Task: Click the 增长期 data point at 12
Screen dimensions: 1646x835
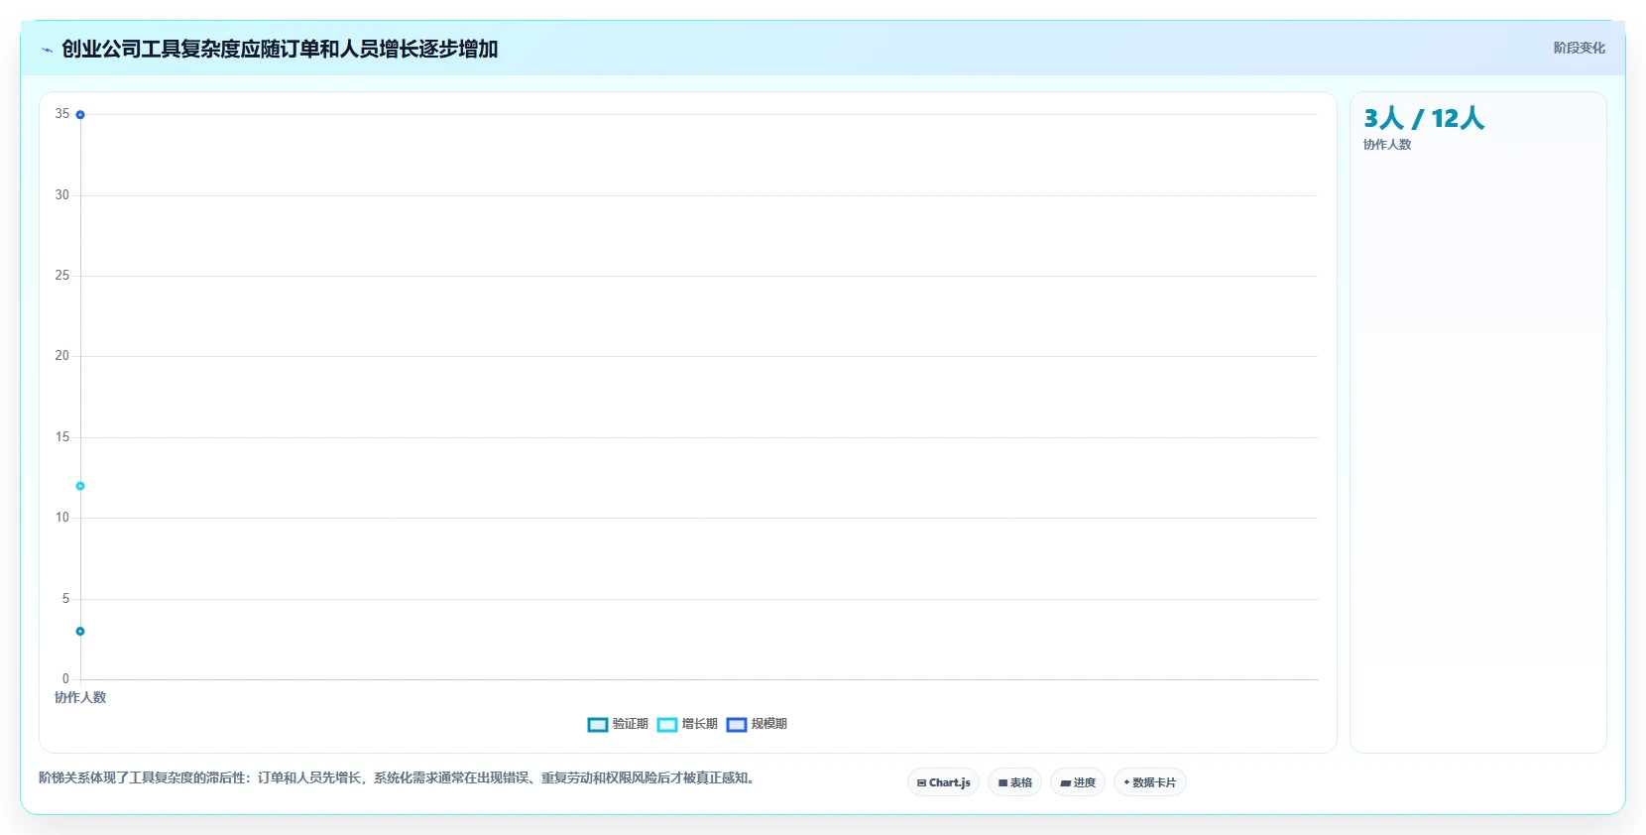Action: coord(80,486)
